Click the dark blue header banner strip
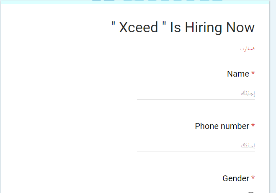 [x=157, y=0]
